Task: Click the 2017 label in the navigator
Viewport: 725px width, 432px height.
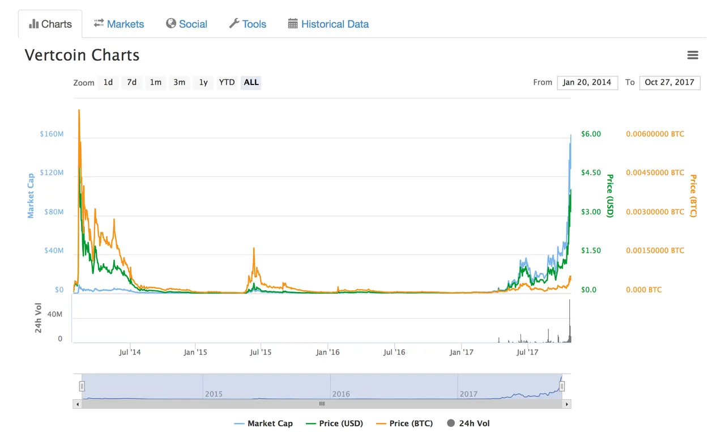Action: pos(468,394)
